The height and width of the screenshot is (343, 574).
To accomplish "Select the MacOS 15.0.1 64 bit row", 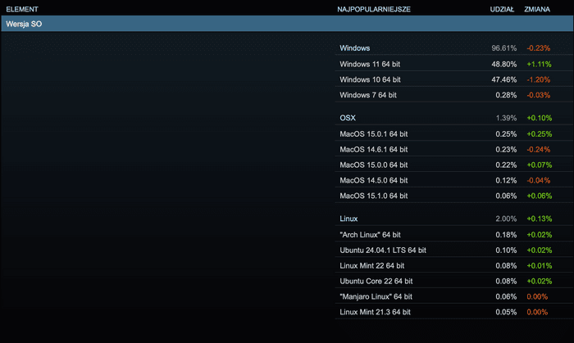I will pos(453,133).
